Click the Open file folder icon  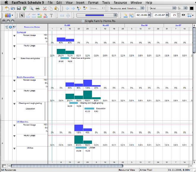click(13, 8)
